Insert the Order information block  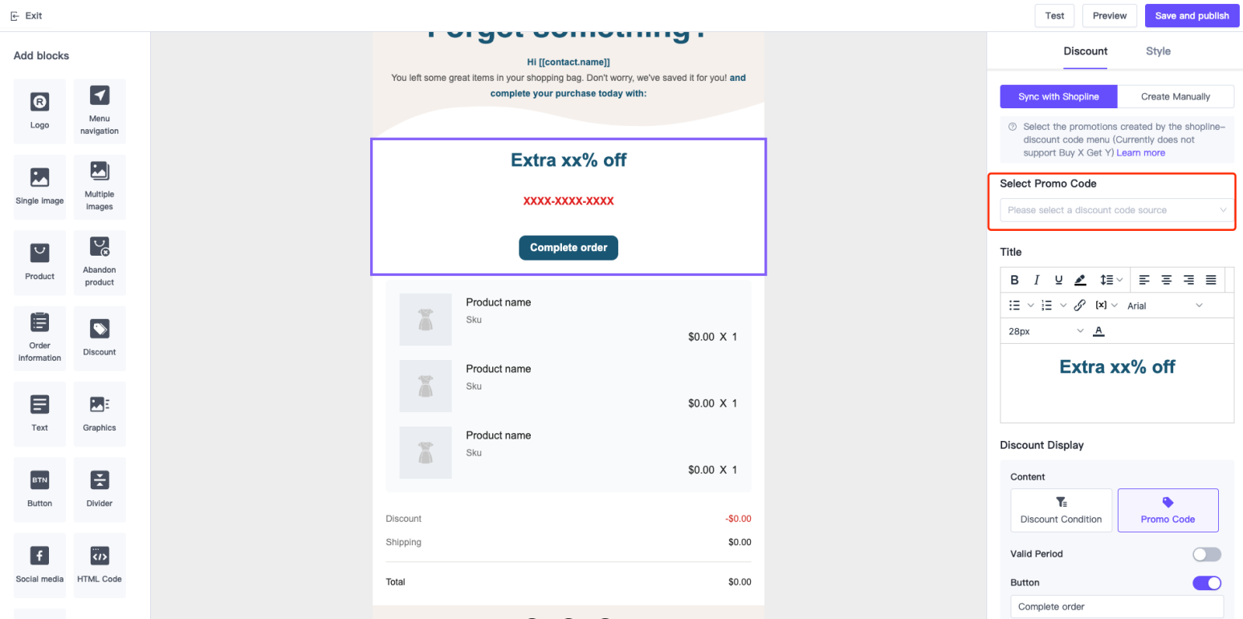pyautogui.click(x=39, y=338)
